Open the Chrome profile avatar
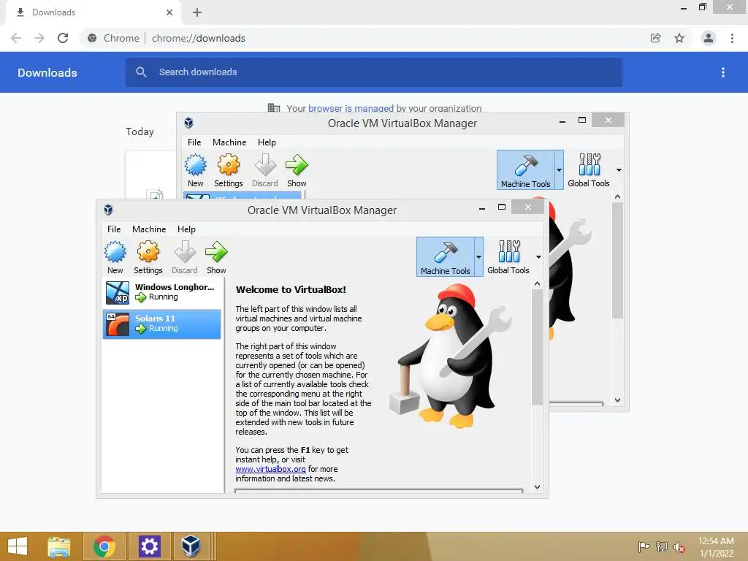 click(x=709, y=38)
